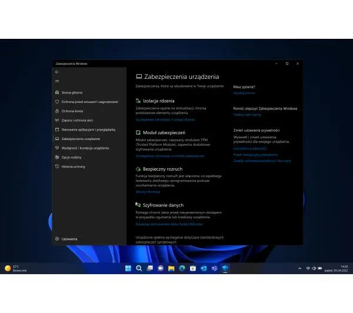Open Ustawienia prywatności link
Screen dimensions: 353x313
tap(250, 149)
